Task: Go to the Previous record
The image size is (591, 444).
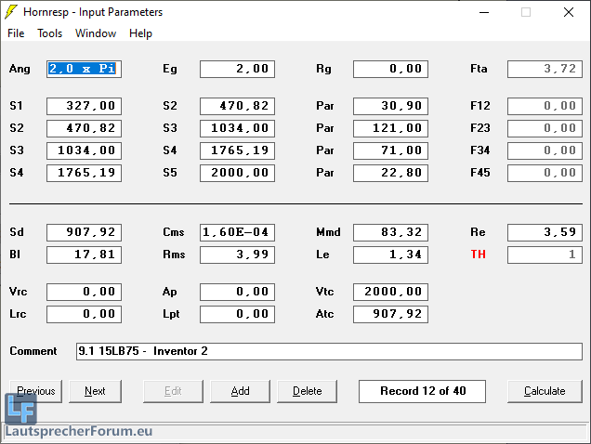Action: click(36, 391)
